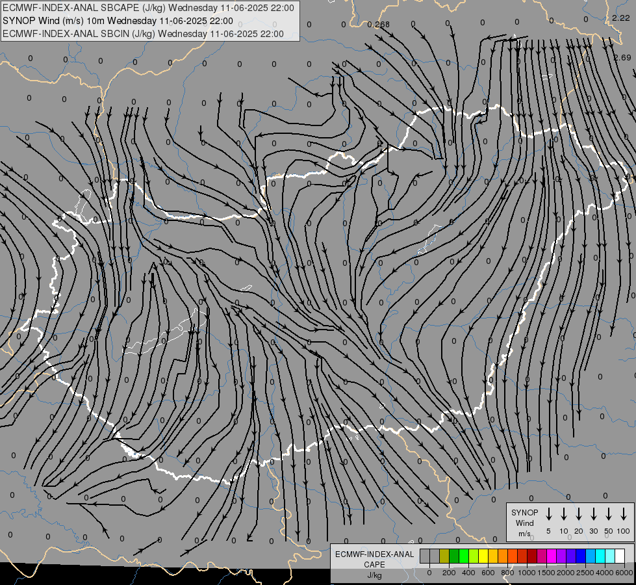Pick the pale cyan CAPE swatch
The image size is (636, 585).
click(x=609, y=556)
